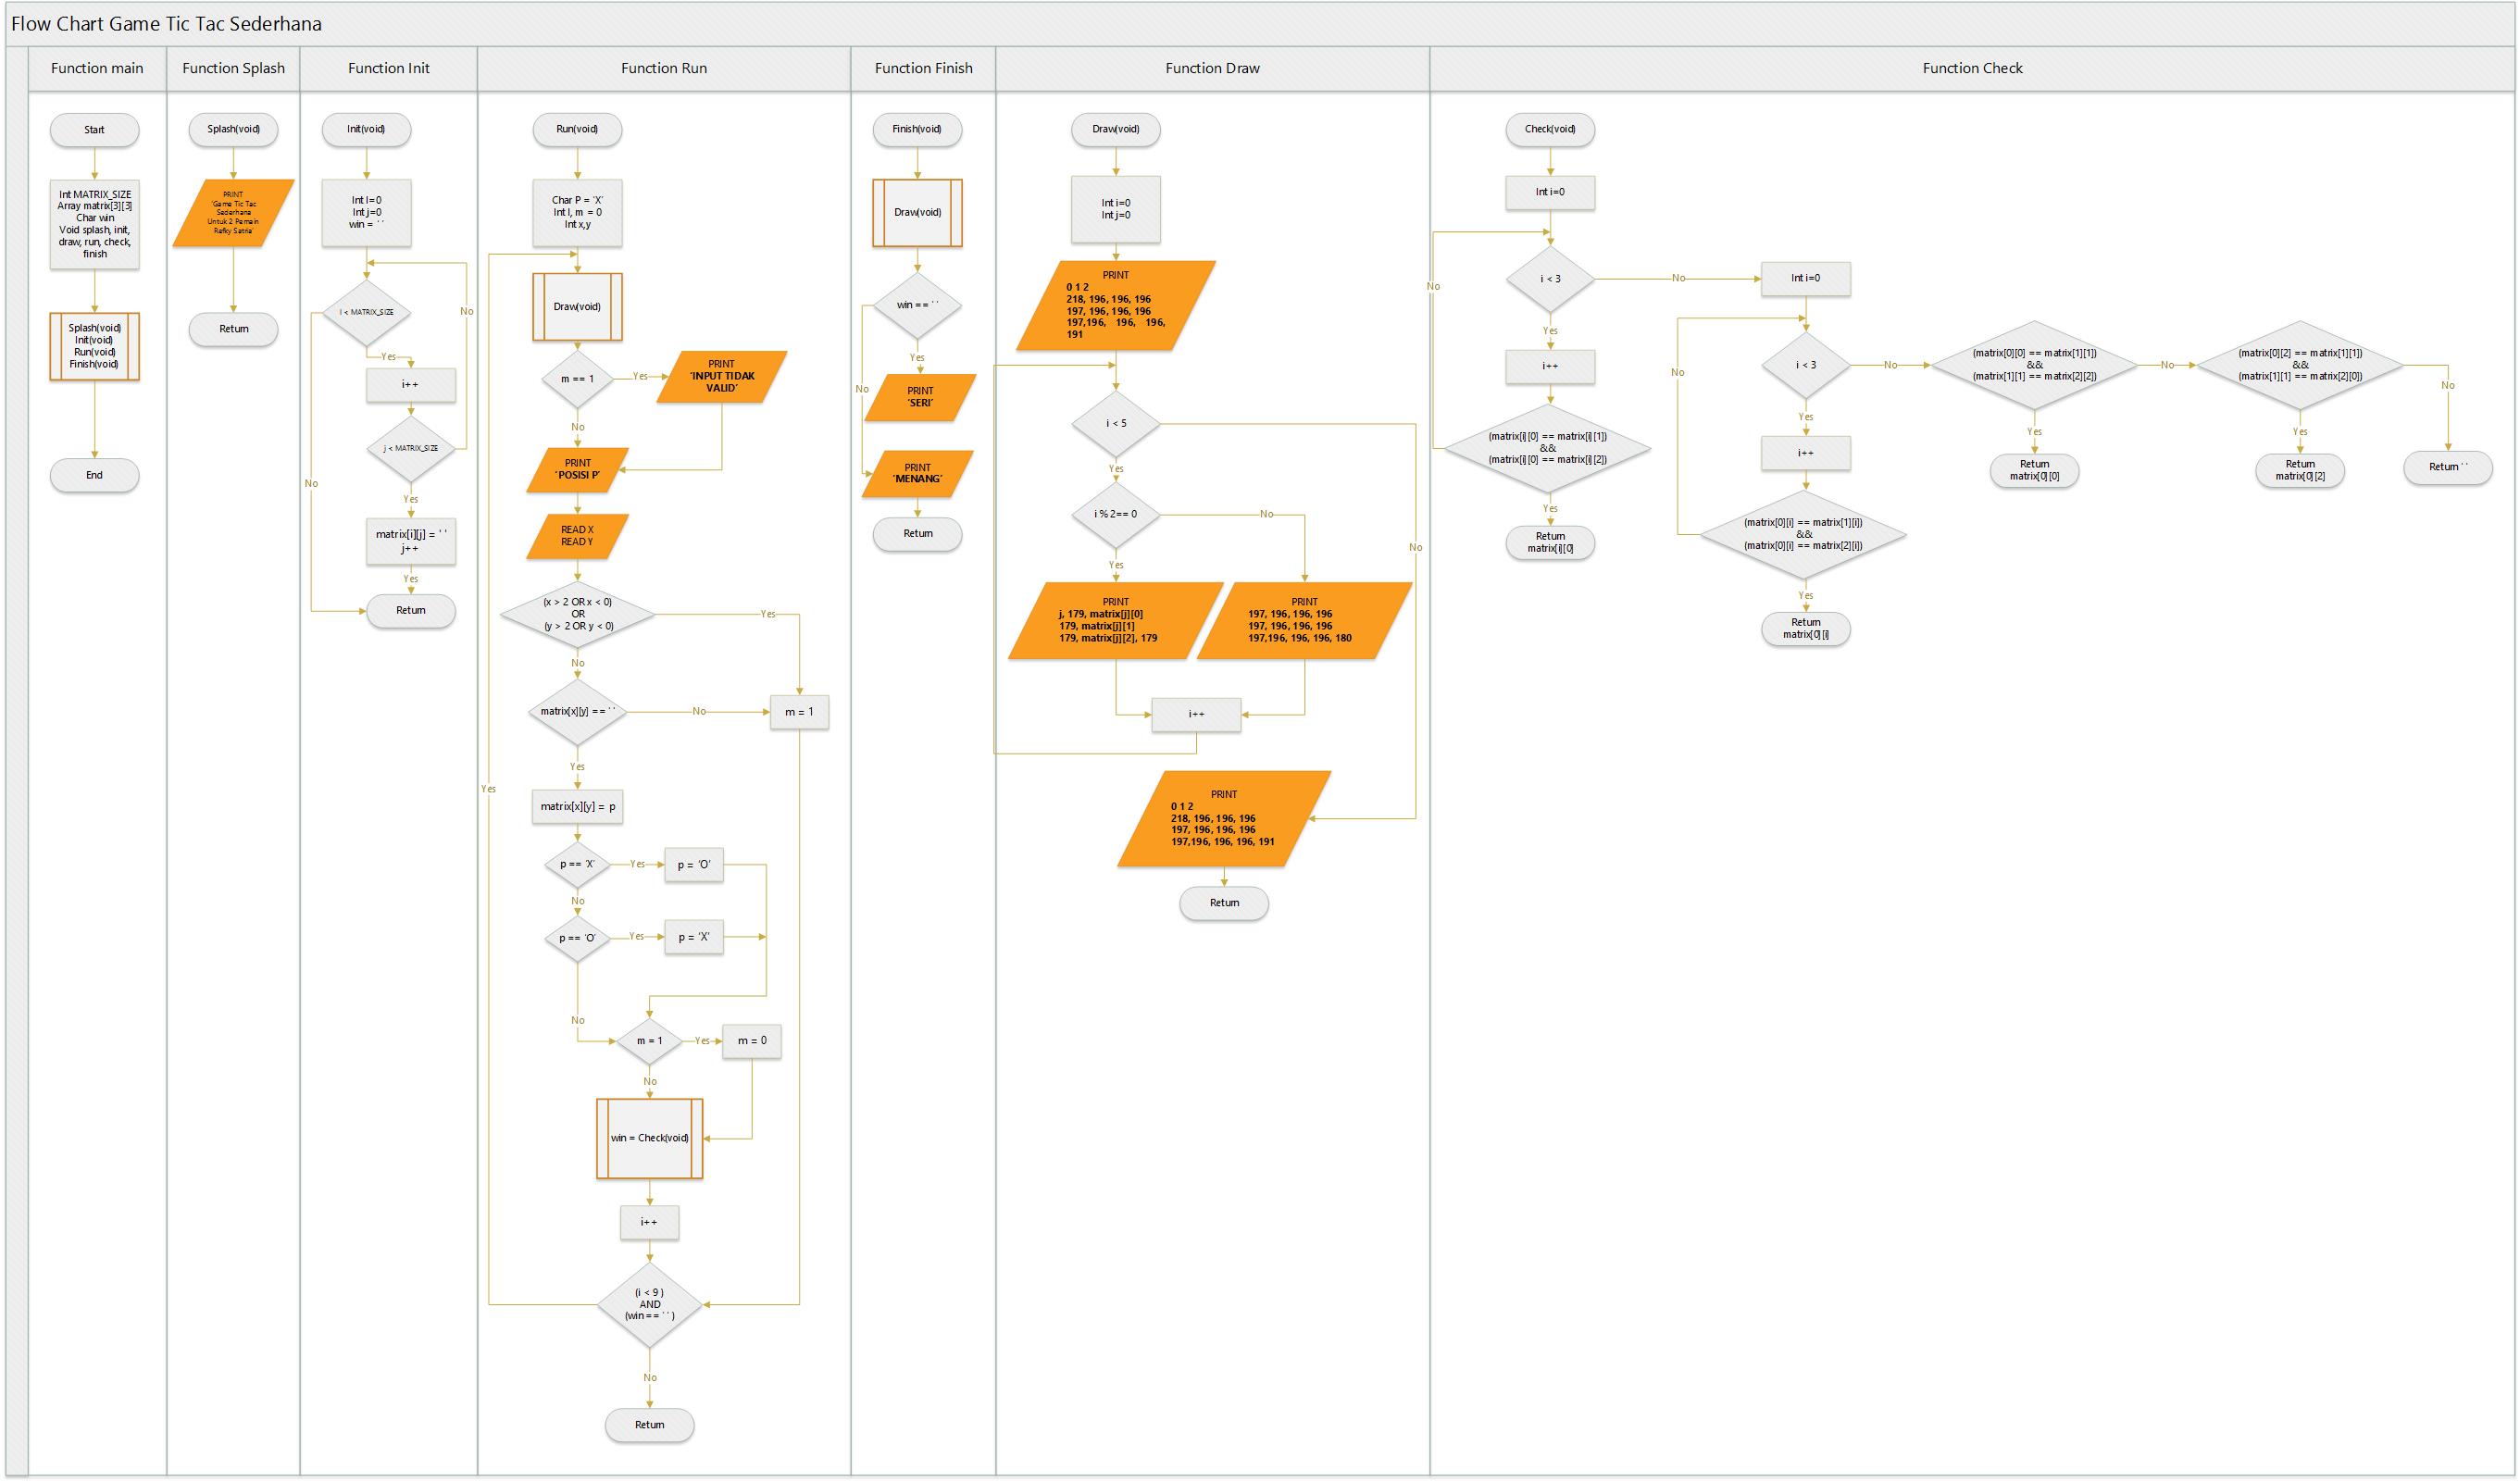Viewport: 2520px width, 1482px height.
Task: Select the 'Draw(void)' subprocess box in Function Run
Action: pyautogui.click(x=577, y=307)
